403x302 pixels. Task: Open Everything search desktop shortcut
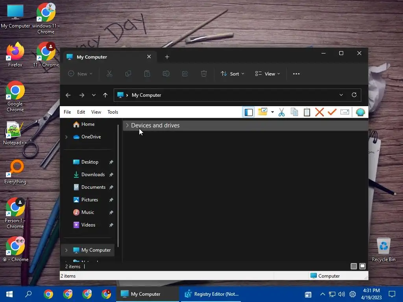tap(15, 172)
